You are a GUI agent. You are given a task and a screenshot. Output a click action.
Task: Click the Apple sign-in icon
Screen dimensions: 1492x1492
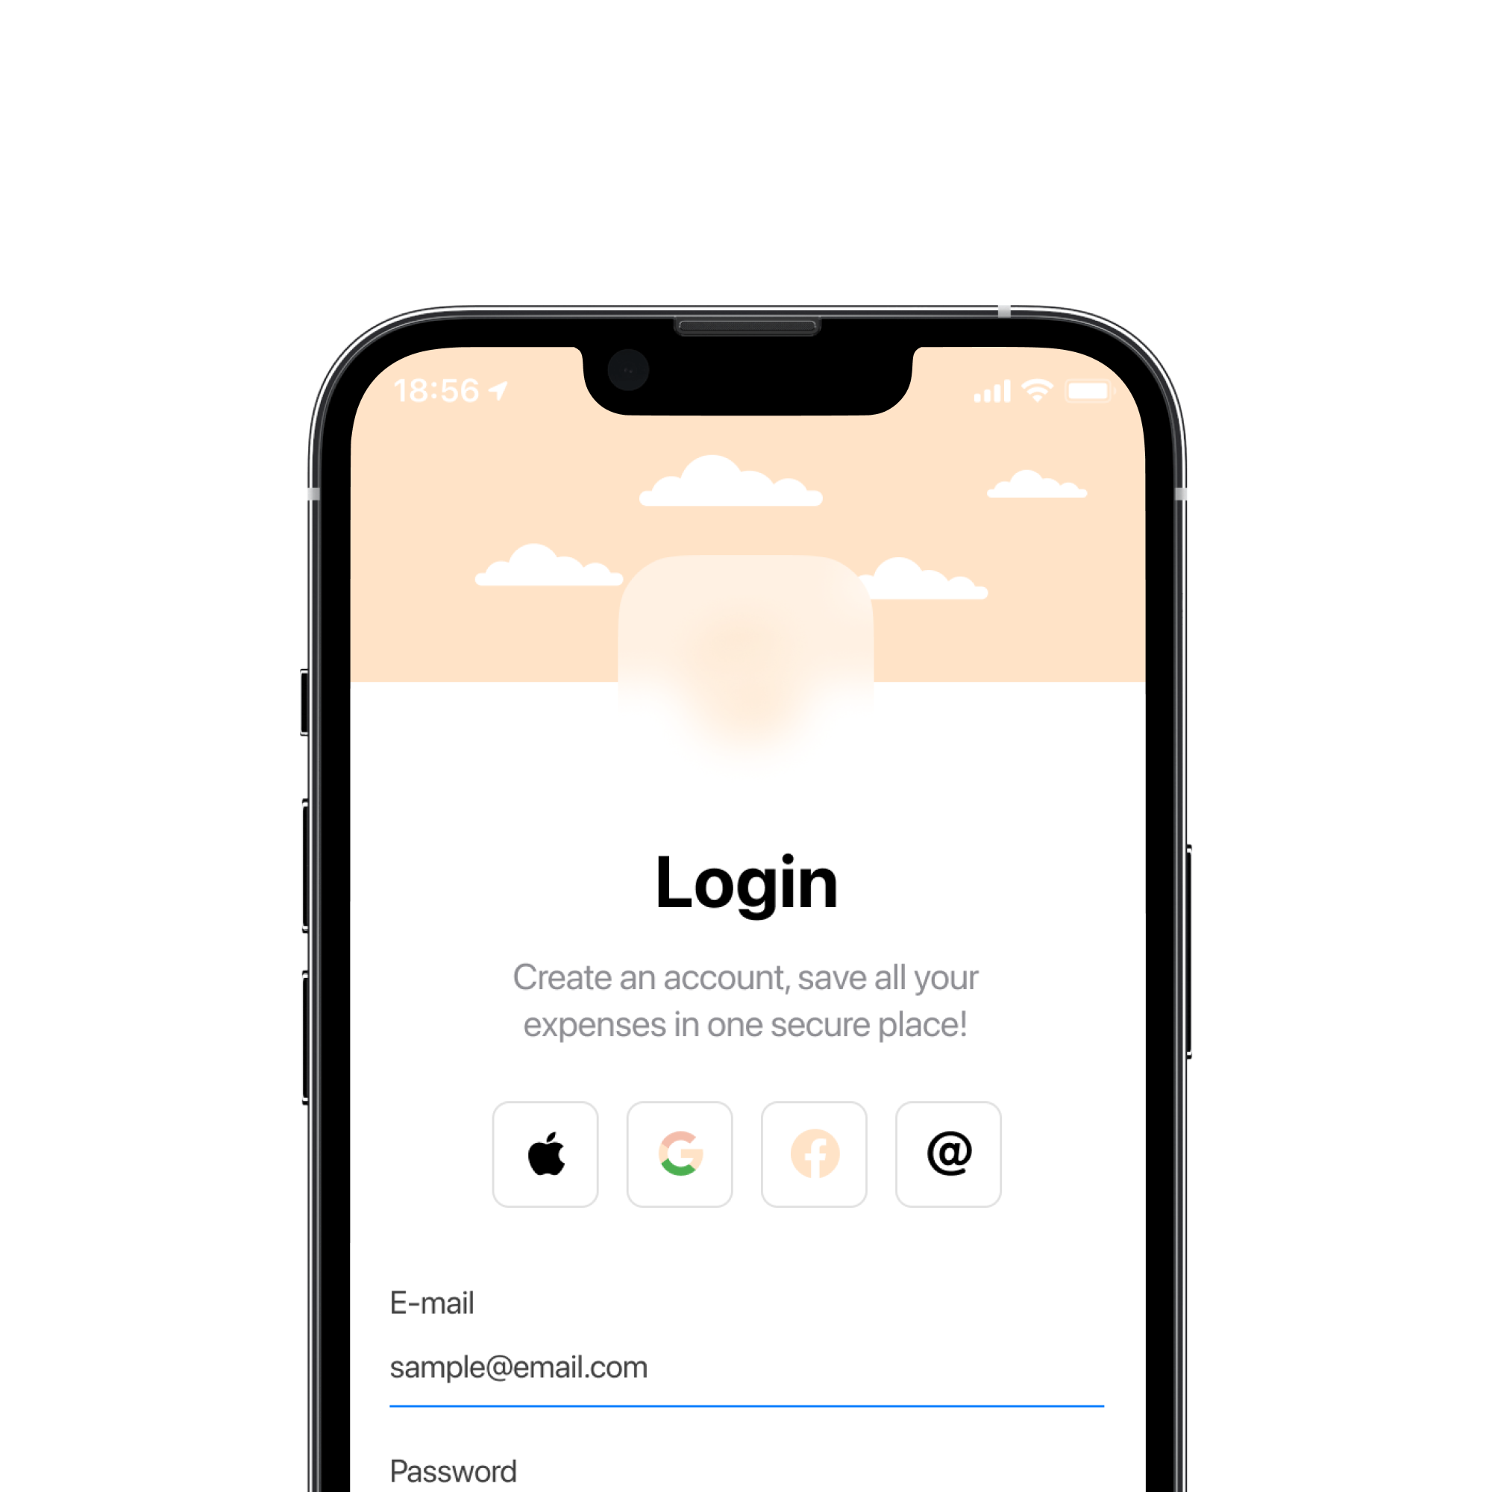pos(547,1153)
